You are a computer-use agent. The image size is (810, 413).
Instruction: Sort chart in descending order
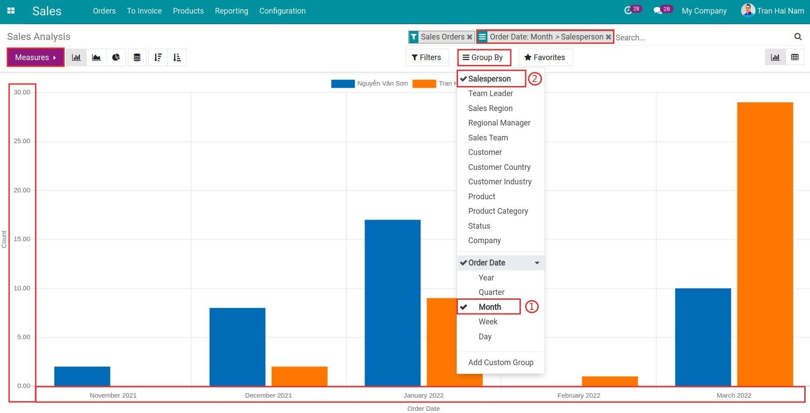click(x=158, y=57)
